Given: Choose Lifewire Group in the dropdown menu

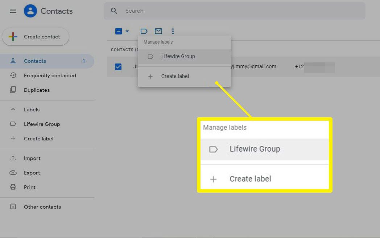Looking at the screenshot, I should [185, 57].
